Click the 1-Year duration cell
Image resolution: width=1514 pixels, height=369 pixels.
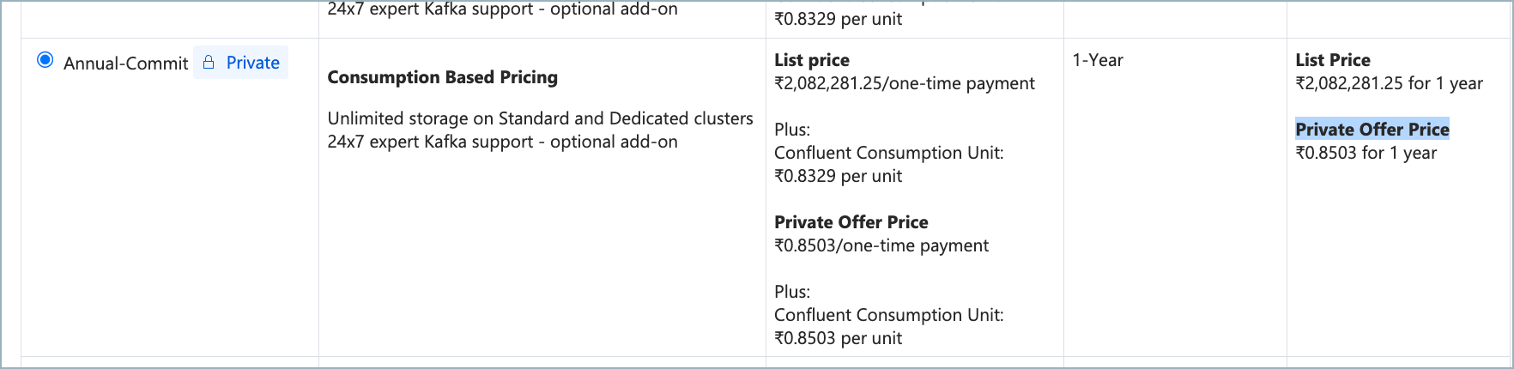[x=1097, y=60]
